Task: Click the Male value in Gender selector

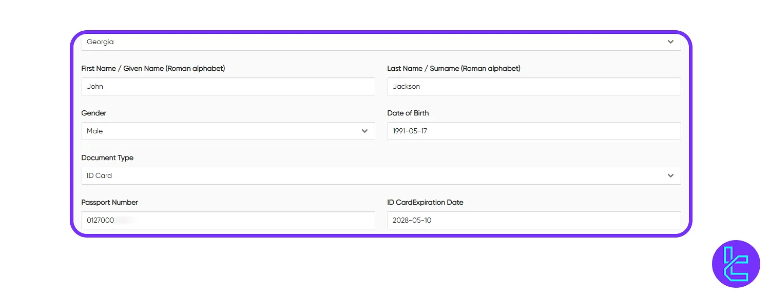Action: (x=94, y=131)
